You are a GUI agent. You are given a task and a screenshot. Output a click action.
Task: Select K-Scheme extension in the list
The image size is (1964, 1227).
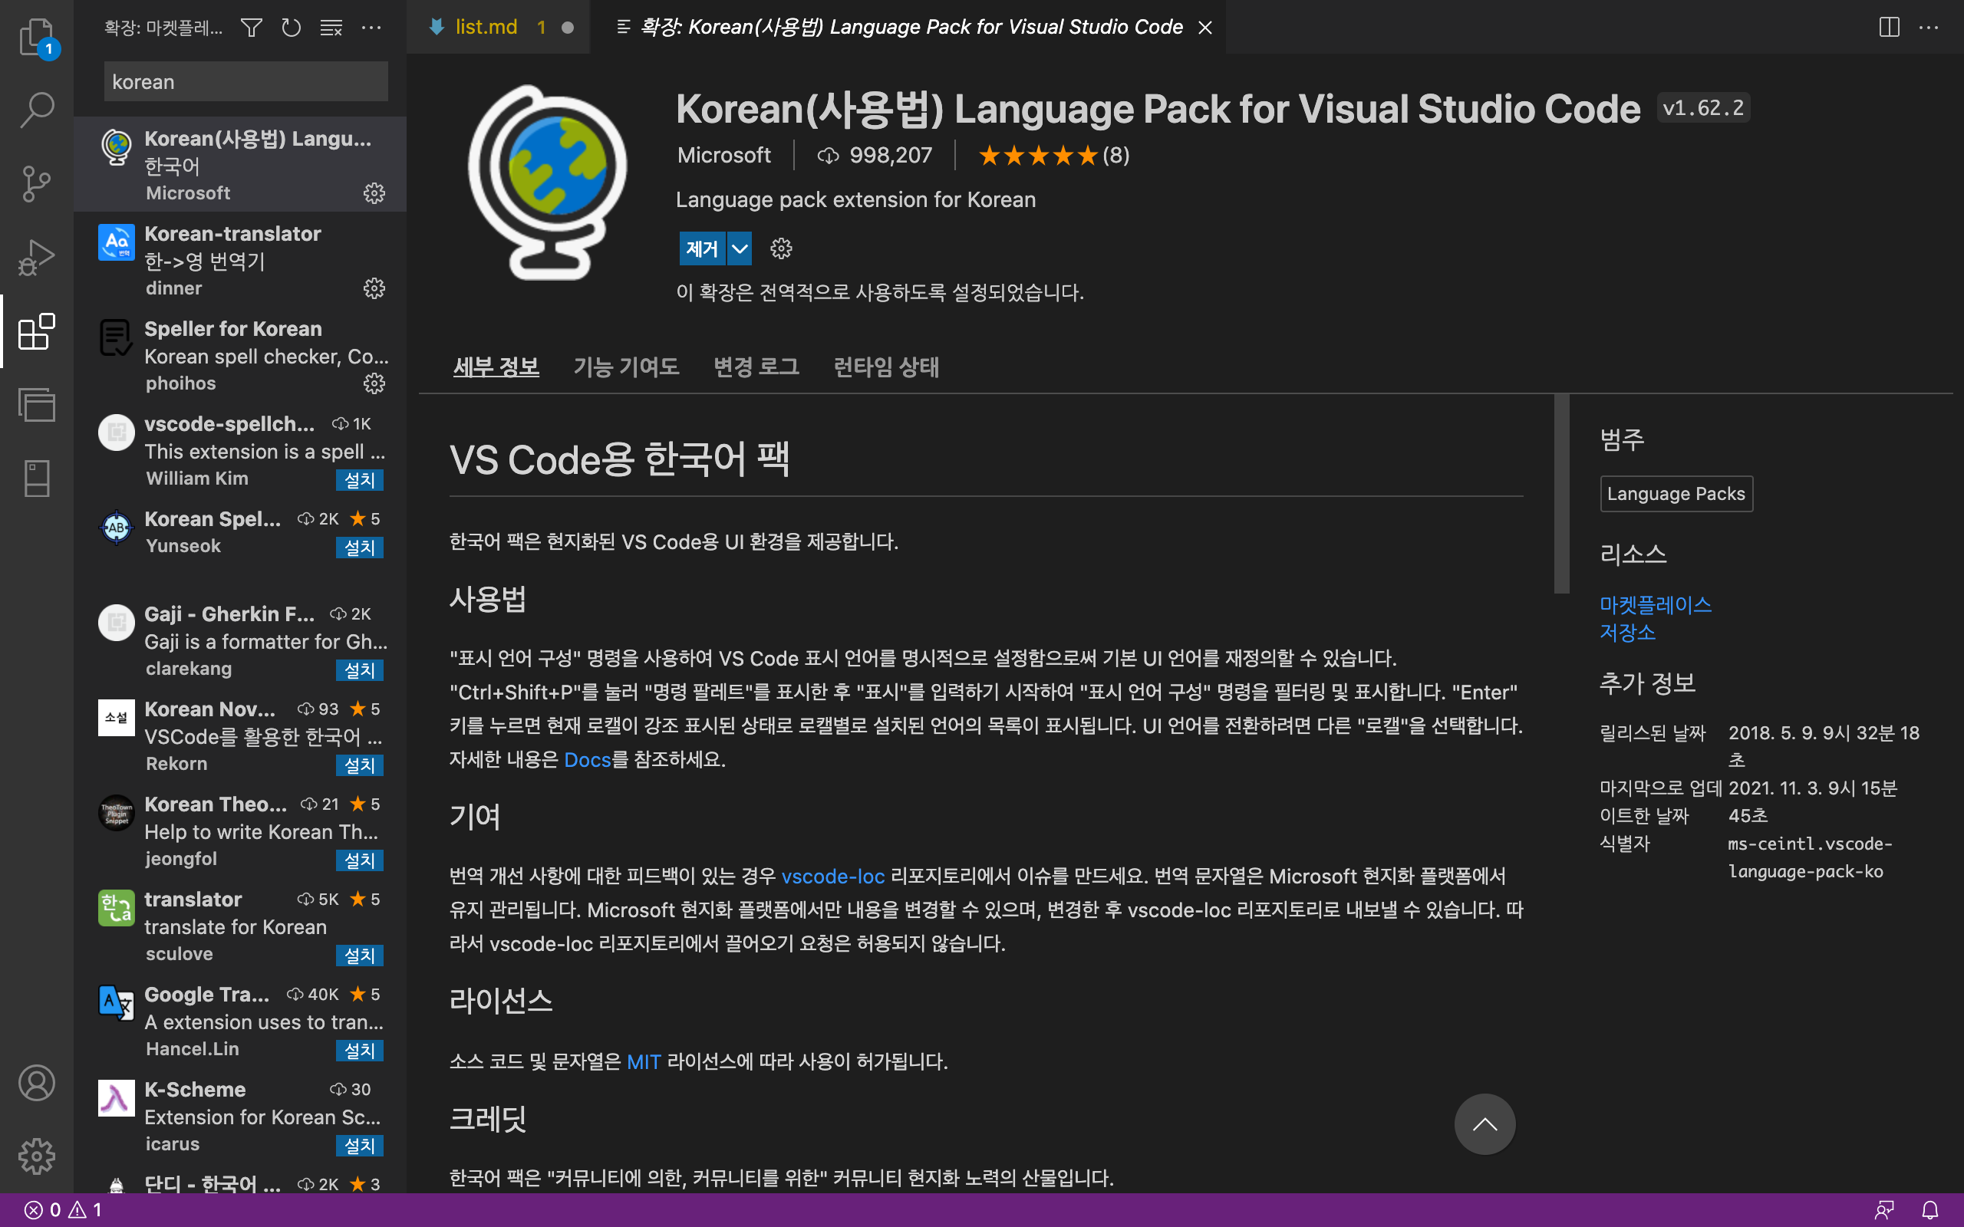click(x=240, y=1116)
